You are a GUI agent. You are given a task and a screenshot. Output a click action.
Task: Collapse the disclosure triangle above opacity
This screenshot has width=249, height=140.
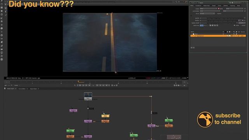[191, 16]
